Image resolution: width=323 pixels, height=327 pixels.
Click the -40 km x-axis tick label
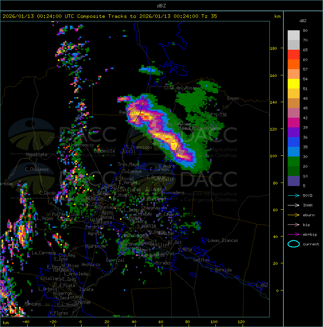pos(26,322)
